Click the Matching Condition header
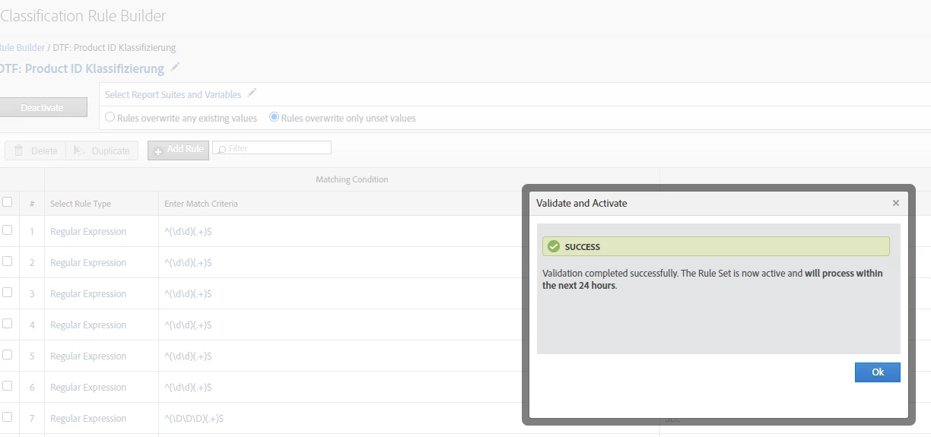The width and height of the screenshot is (931, 437). 352,179
